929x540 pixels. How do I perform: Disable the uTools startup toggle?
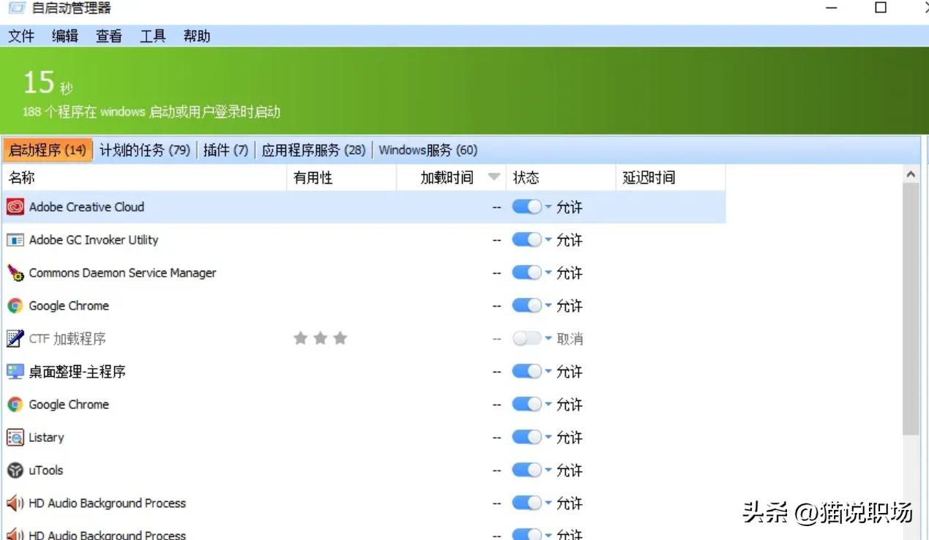point(526,470)
